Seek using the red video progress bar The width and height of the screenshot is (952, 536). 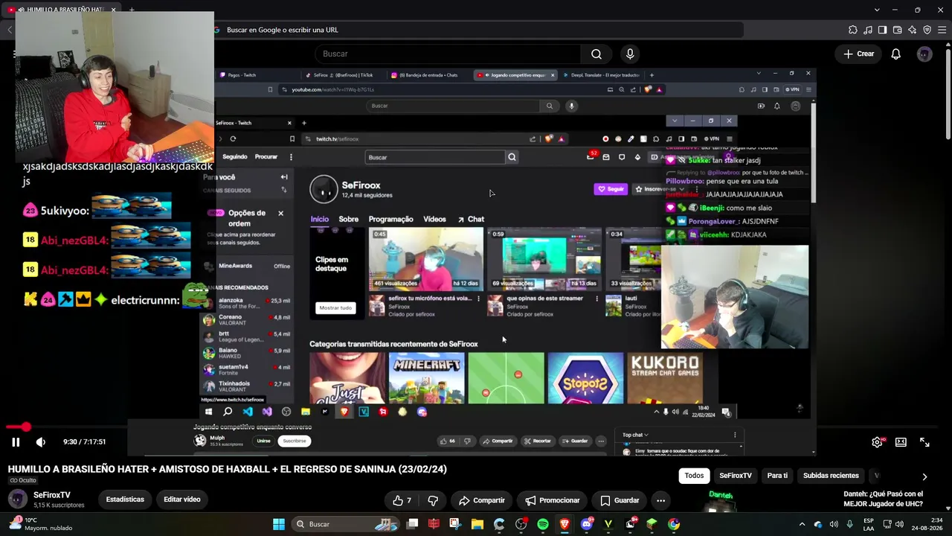(x=476, y=427)
